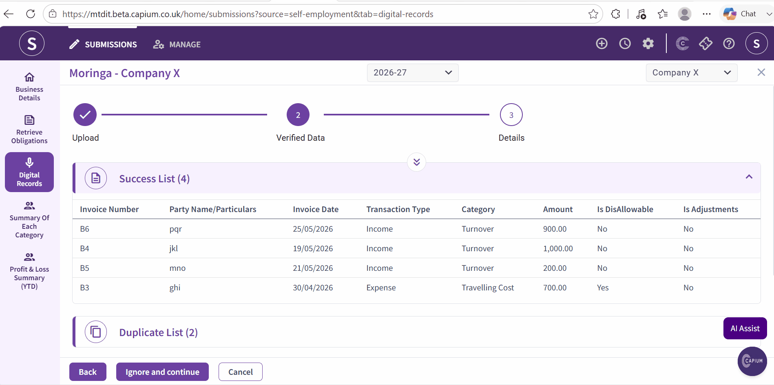Screen dimensions: 774x385
Task: Go to Business Details
Action: [x=29, y=87]
